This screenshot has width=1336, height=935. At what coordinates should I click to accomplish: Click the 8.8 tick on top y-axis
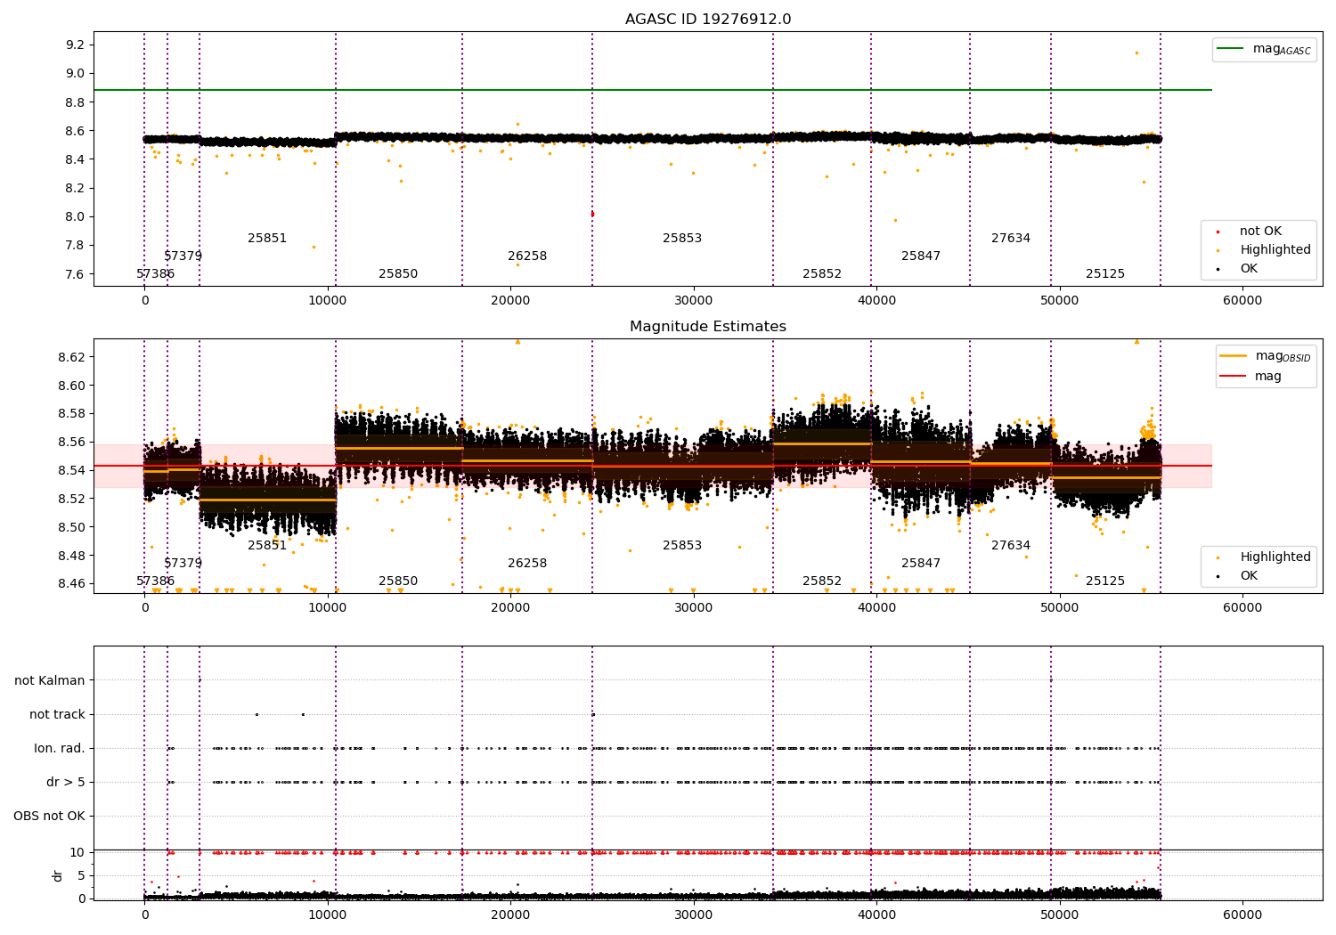point(76,102)
